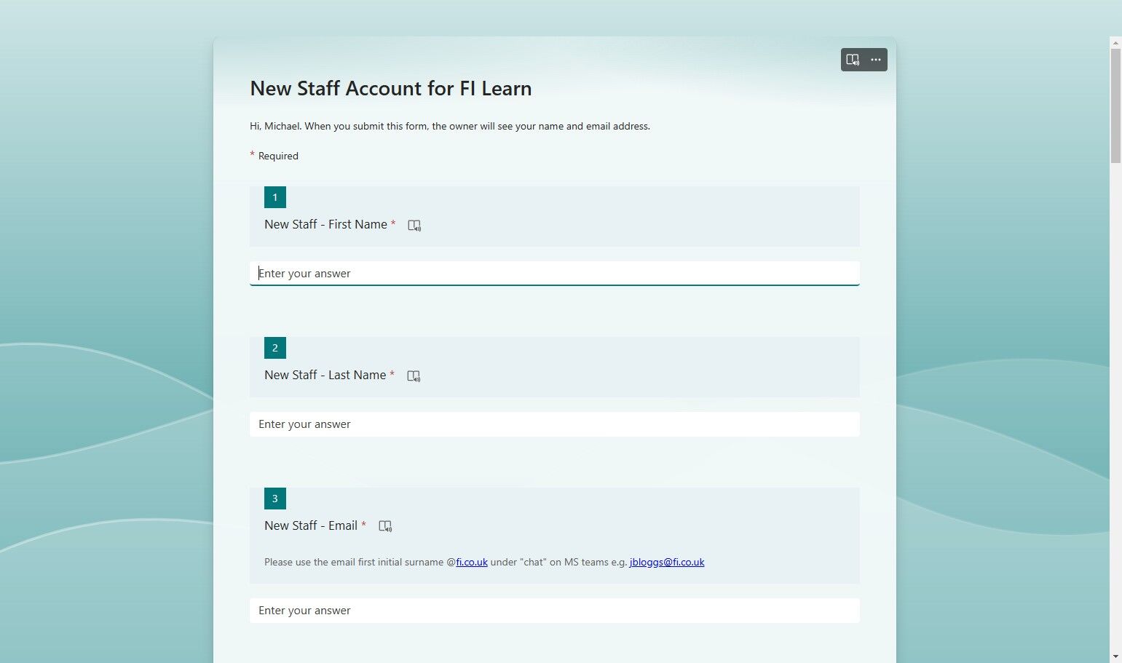Click the question 1 number badge
Image resolution: width=1122 pixels, height=663 pixels.
275,197
